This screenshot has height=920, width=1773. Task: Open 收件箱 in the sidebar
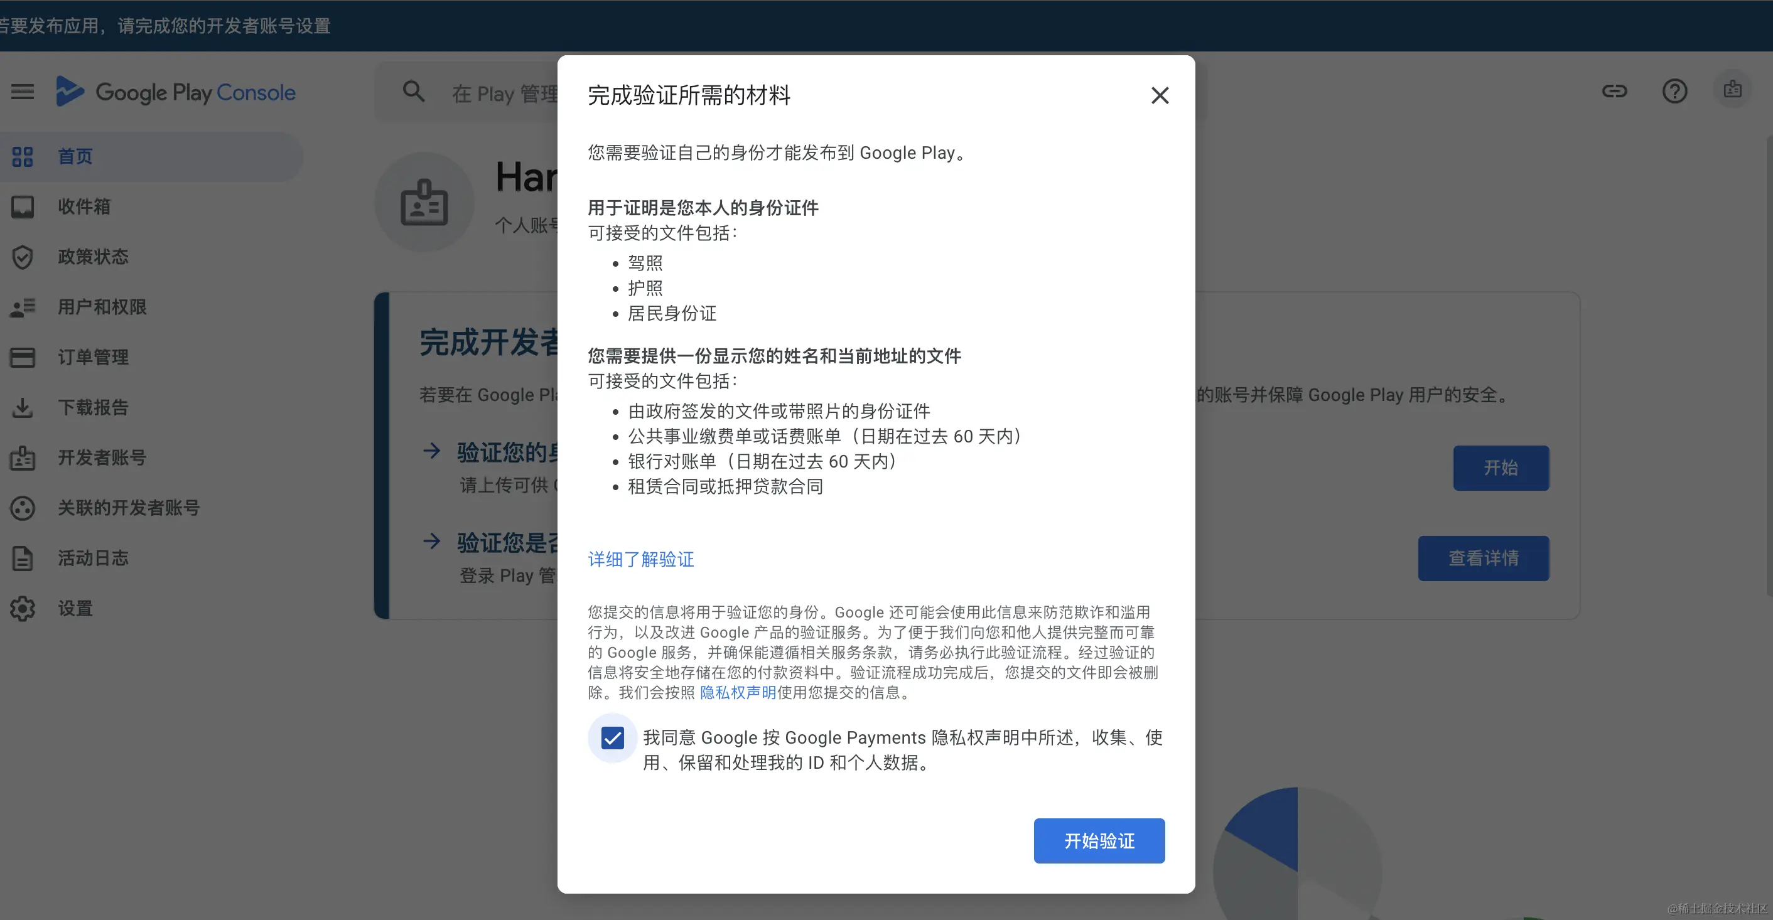click(151, 206)
